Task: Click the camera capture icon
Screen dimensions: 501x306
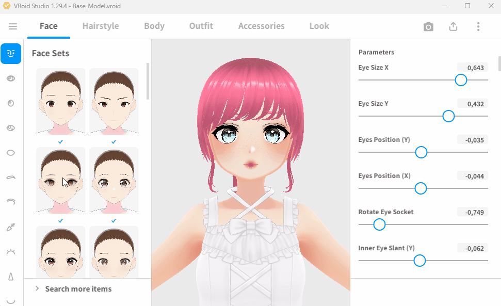Action: [x=428, y=27]
